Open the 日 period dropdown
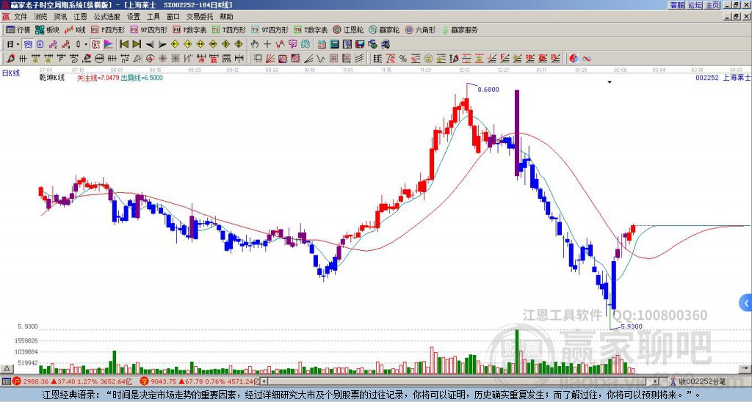The width and height of the screenshot is (752, 402). 13,45
